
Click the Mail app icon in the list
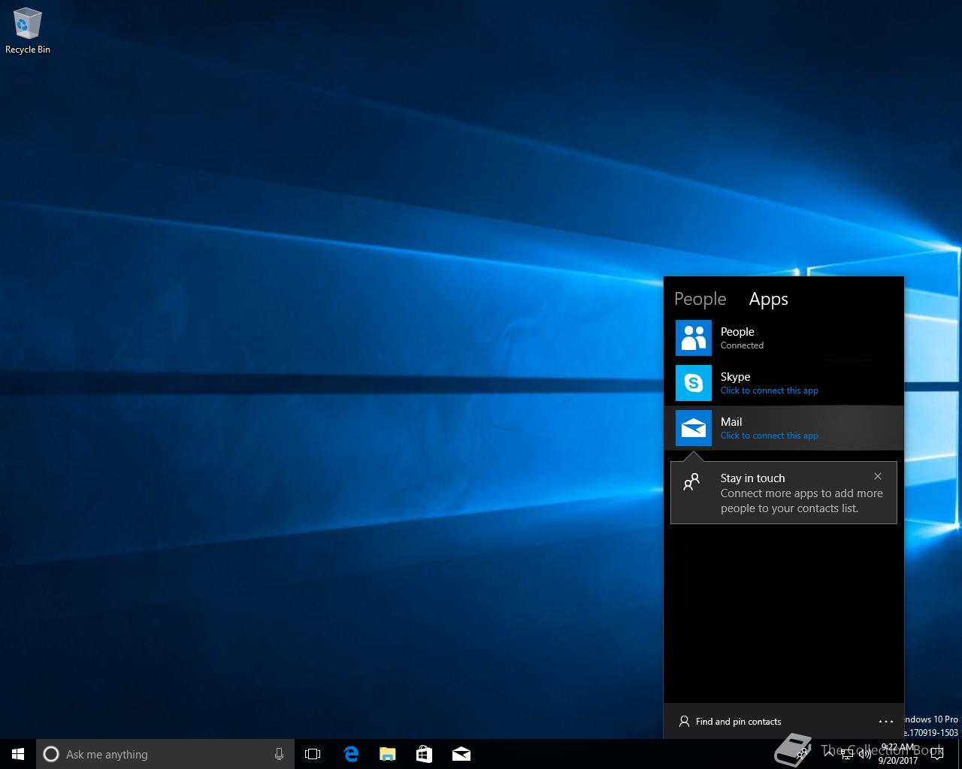tap(693, 428)
